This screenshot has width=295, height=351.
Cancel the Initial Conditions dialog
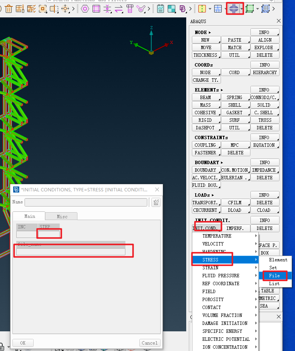150,343
